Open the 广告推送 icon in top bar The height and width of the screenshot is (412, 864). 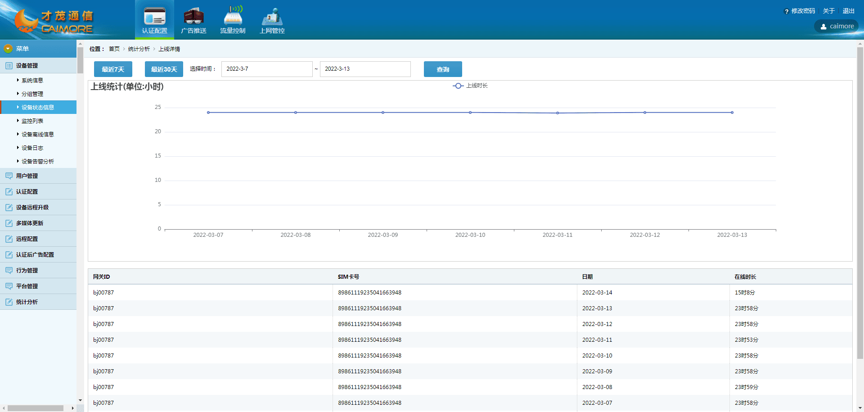(x=193, y=17)
